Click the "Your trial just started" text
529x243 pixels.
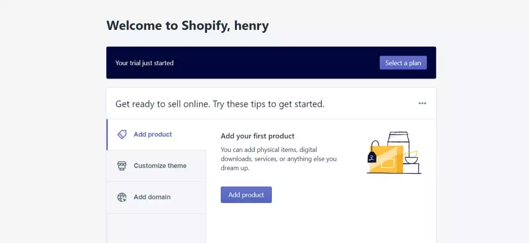pyautogui.click(x=144, y=63)
